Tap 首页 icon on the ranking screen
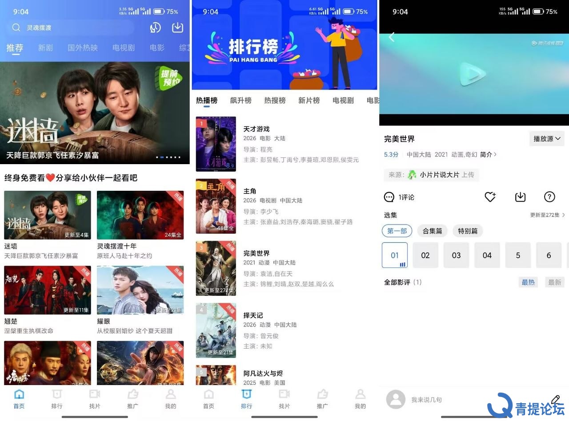Screen dimensions: 569x421 [208, 394]
